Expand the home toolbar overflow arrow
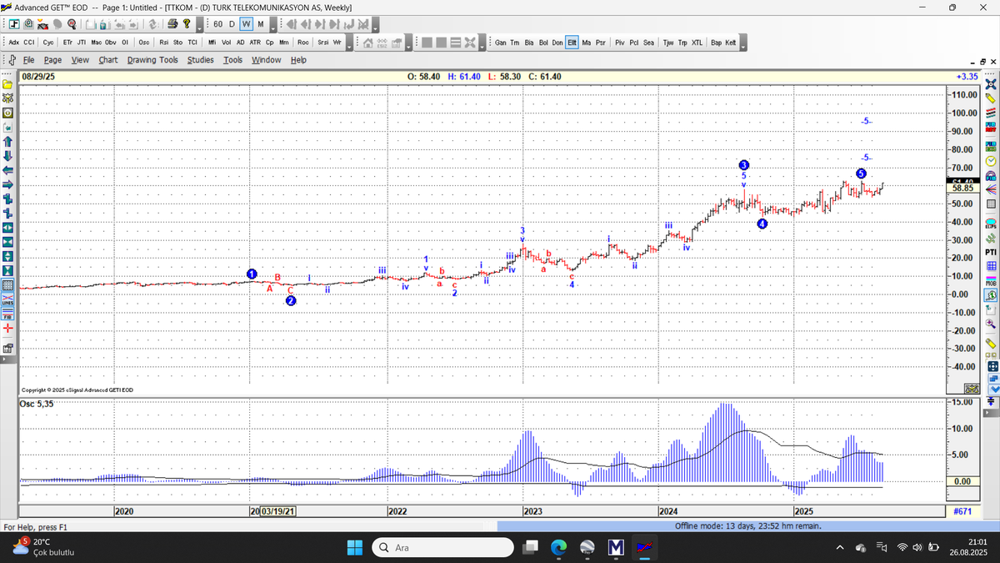The height and width of the screenshot is (563, 1000). tap(408, 41)
